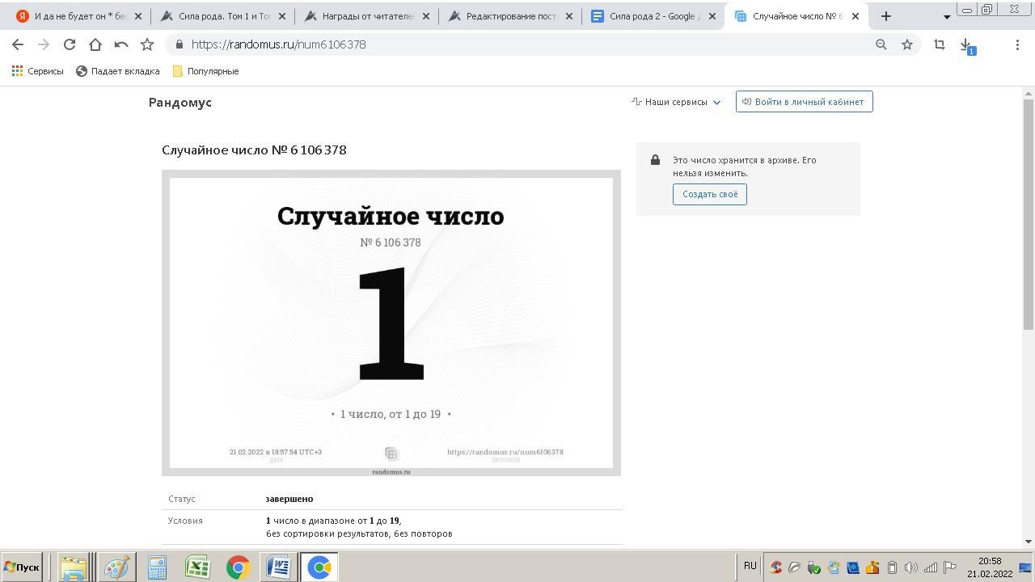Bookmark this page with the address bar star
The width and height of the screenshot is (1035, 582).
(907, 44)
